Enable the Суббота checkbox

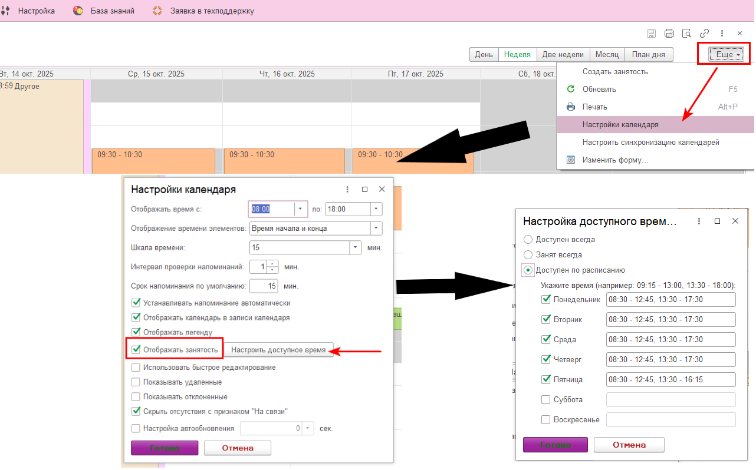(546, 400)
